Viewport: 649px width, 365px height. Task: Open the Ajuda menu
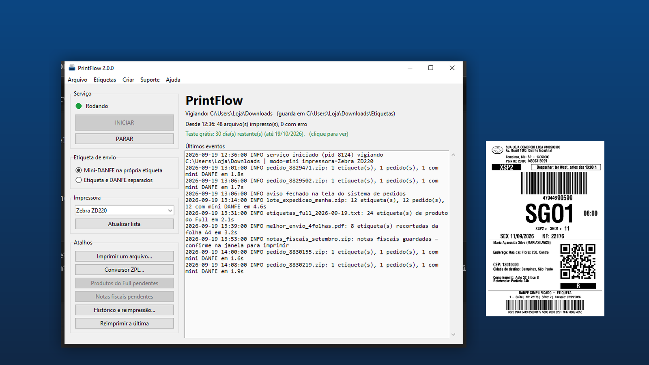(173, 80)
